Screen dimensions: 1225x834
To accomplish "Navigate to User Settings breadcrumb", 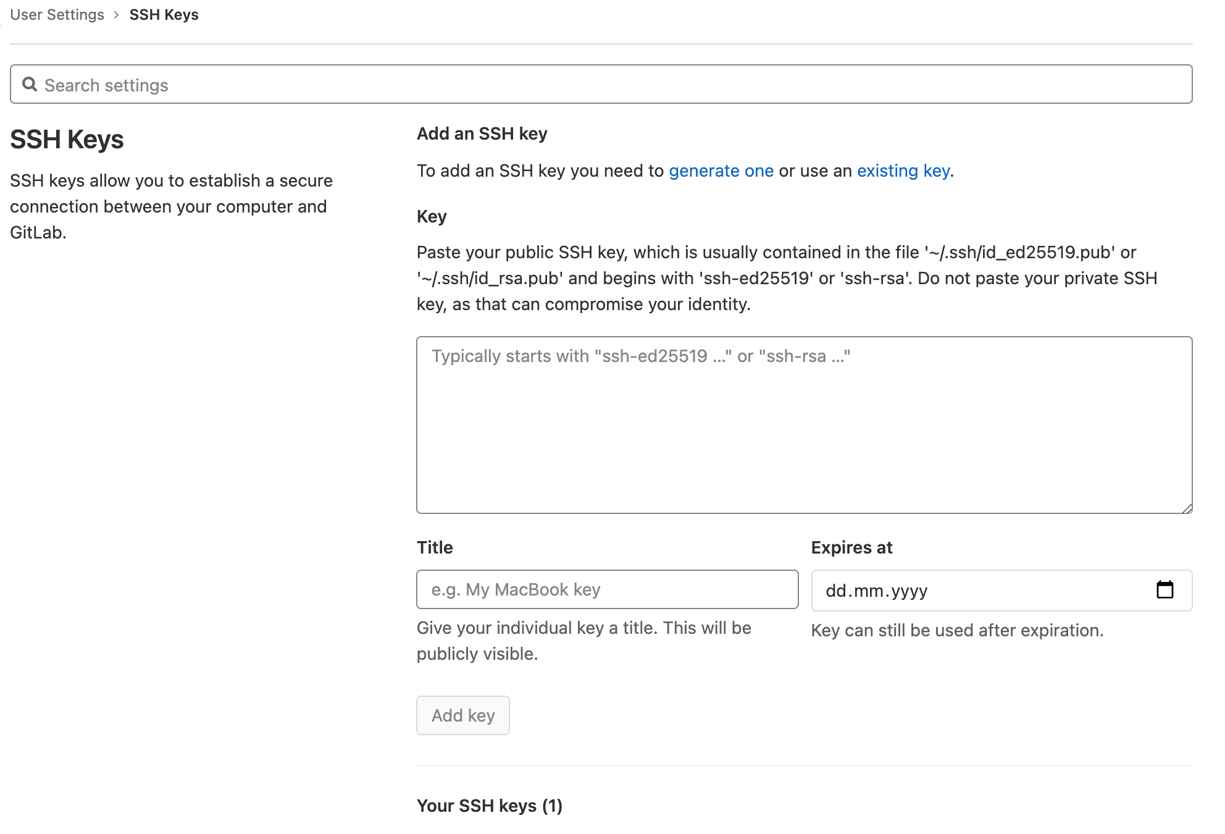I will coord(56,14).
